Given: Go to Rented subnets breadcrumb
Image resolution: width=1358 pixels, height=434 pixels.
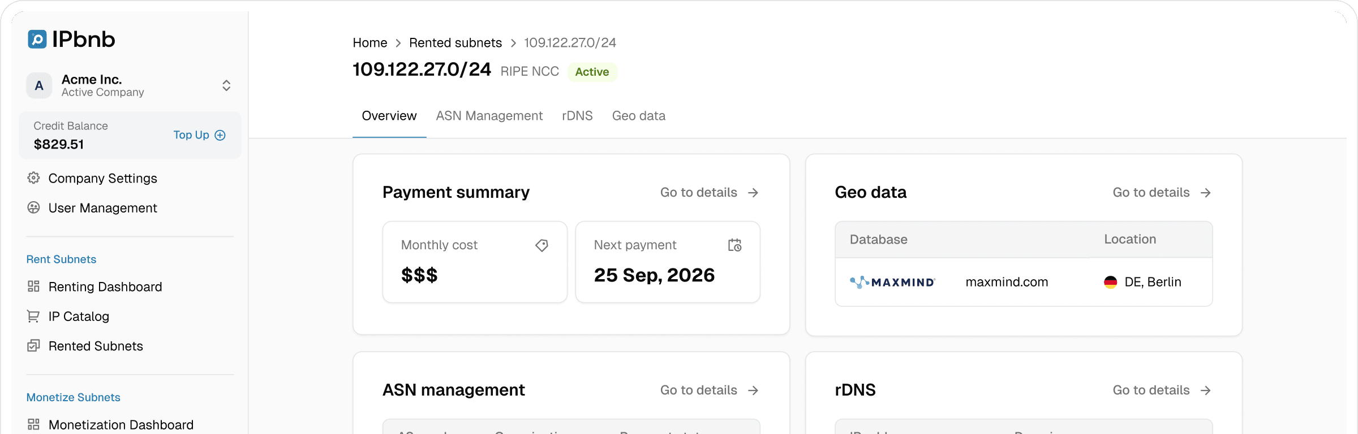Looking at the screenshot, I should (x=455, y=43).
